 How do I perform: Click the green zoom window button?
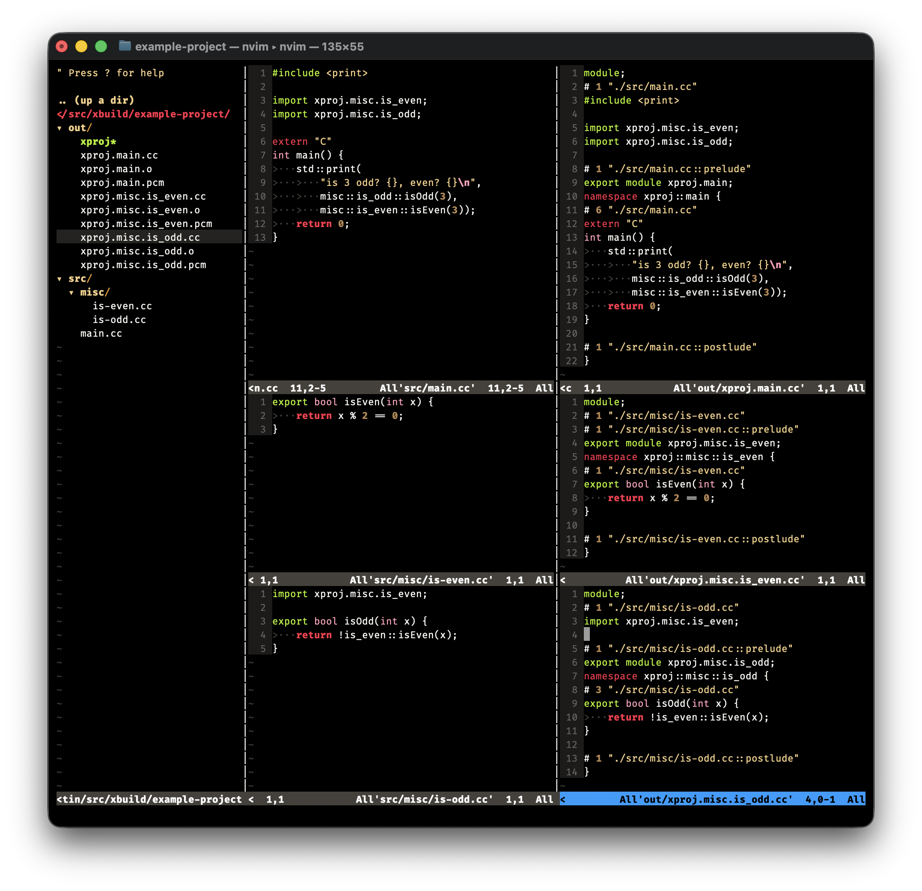click(101, 46)
